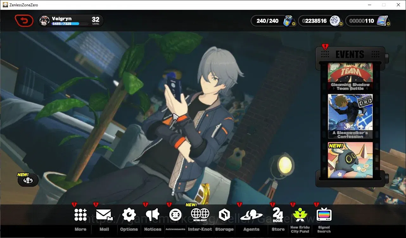The height and width of the screenshot is (238, 406).
Task: Click the plus button beside the Denny coin
Action: click(x=341, y=24)
